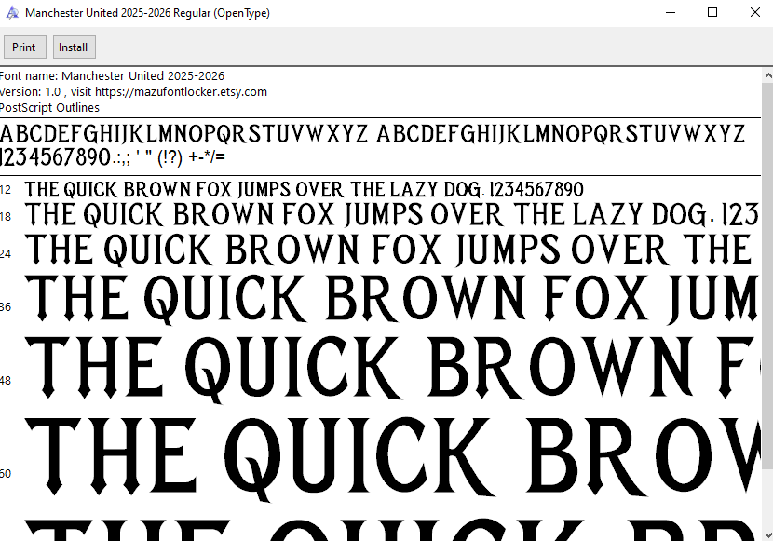773x541 pixels.
Task: Maximize the font preview window
Action: (712, 13)
